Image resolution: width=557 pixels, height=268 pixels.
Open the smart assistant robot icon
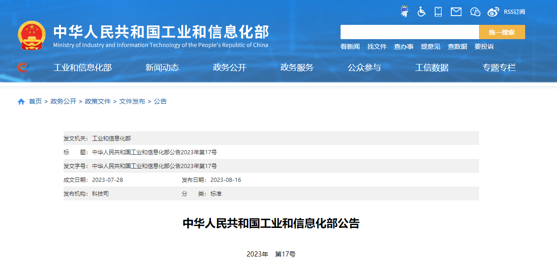tap(404, 12)
